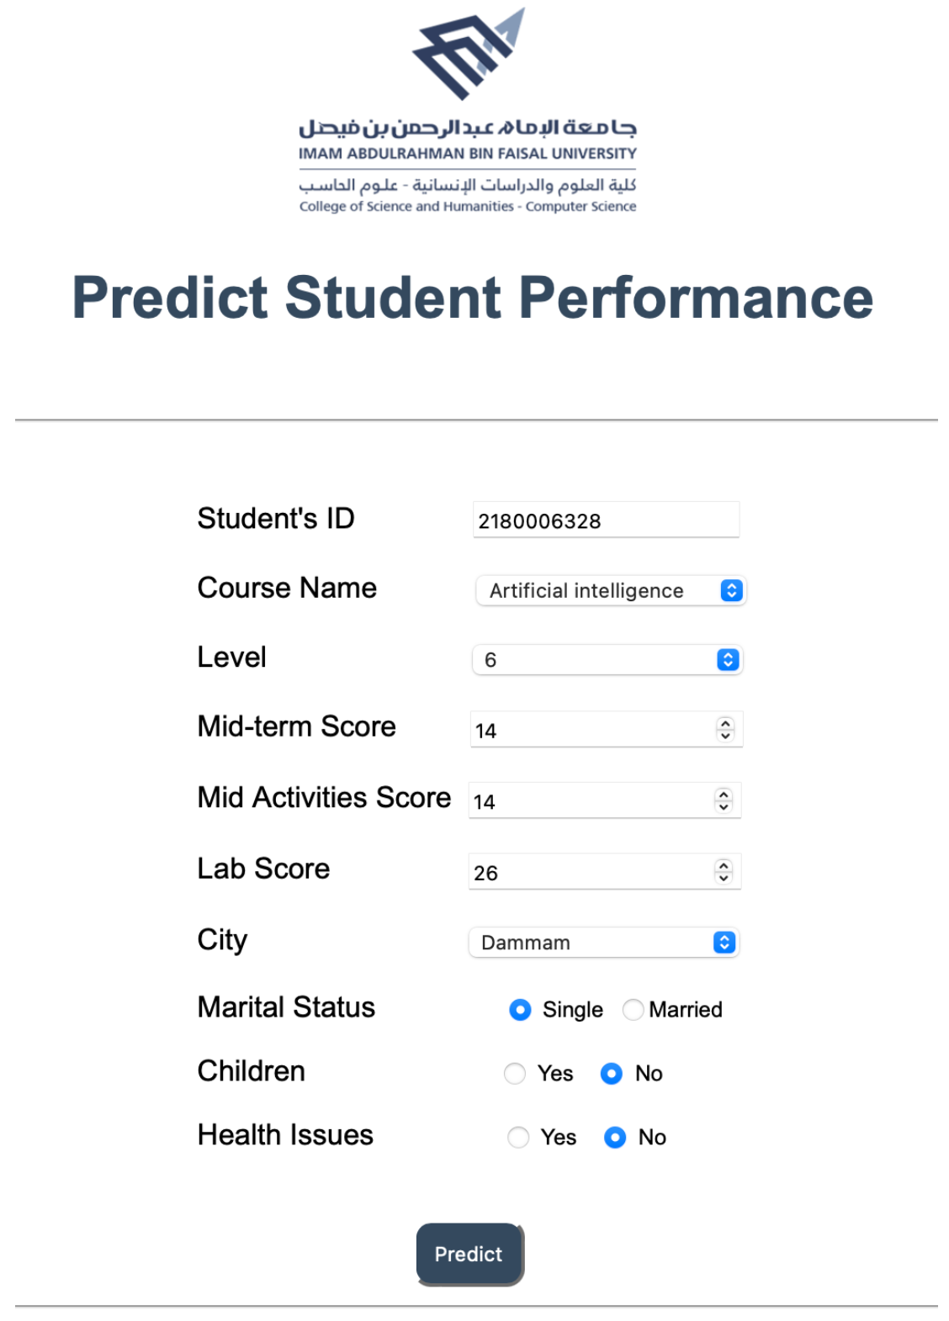Choose Yes for Children
This screenshot has width=949, height=1321.
click(x=515, y=1074)
